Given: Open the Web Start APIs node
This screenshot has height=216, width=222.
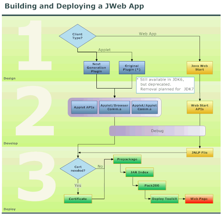Looking at the screenshot, I should [200, 107].
